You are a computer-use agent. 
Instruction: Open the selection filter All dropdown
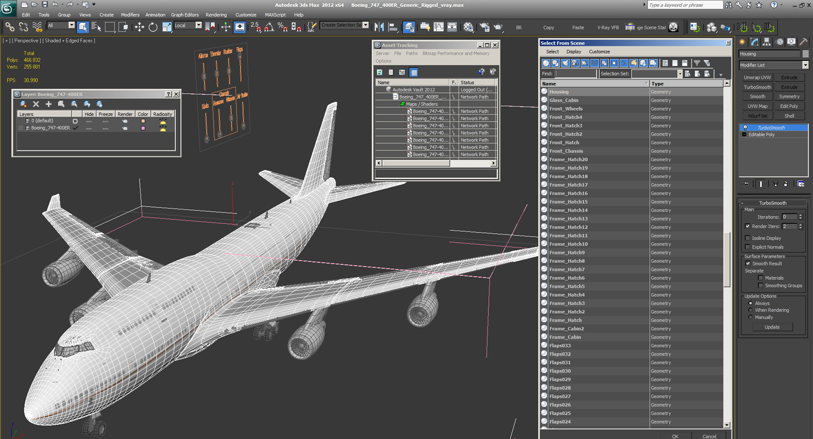click(x=71, y=25)
